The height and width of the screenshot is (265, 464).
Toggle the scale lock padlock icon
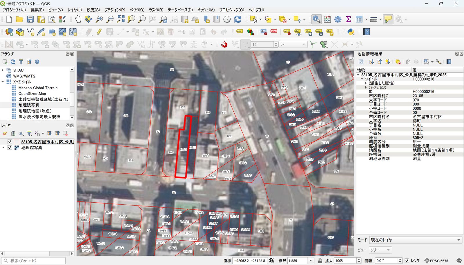pos(320,261)
